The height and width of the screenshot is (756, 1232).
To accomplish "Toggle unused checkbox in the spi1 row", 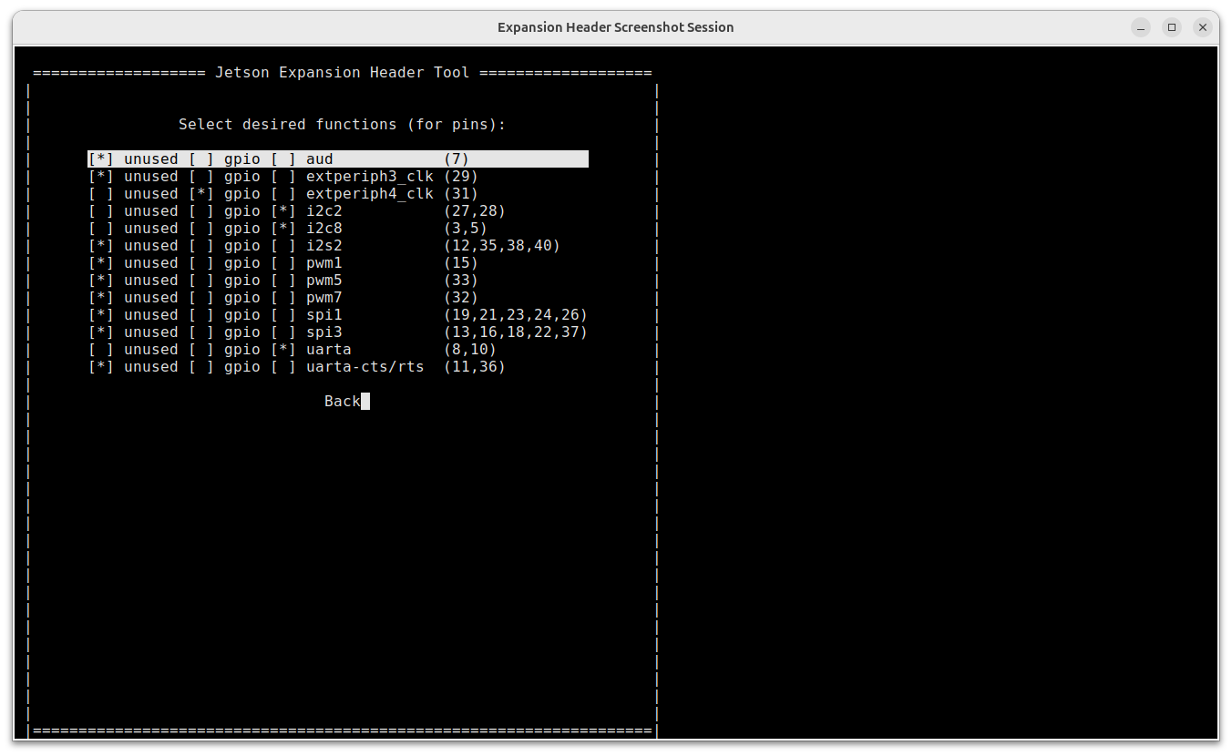I will coord(101,315).
